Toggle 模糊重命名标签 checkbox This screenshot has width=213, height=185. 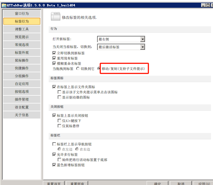pos(54,63)
